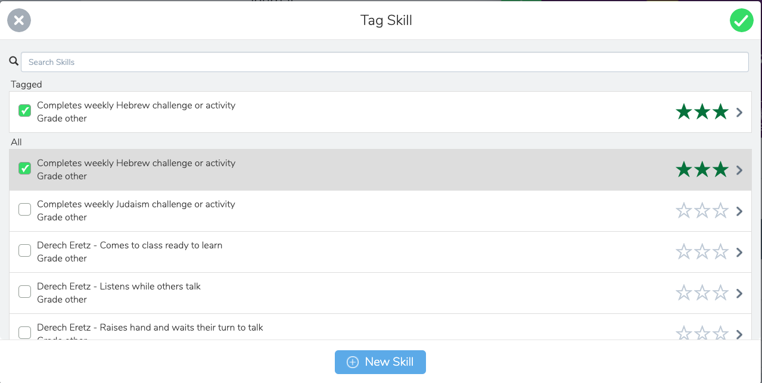This screenshot has height=383, width=762.
Task: Open details chevron for Judaism challenge skill
Action: (x=739, y=211)
